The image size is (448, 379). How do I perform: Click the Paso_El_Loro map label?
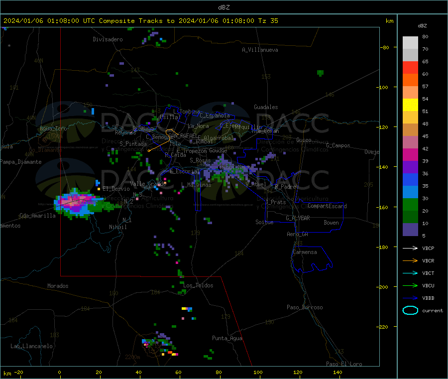(344, 364)
